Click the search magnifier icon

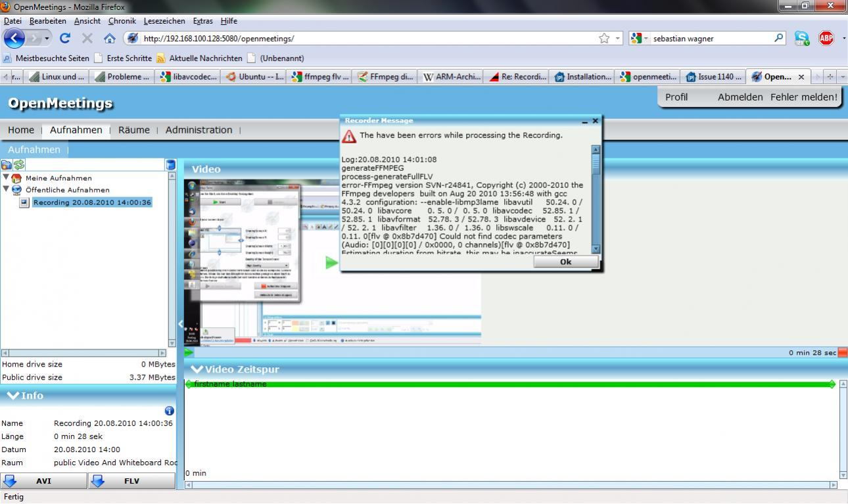click(780, 38)
